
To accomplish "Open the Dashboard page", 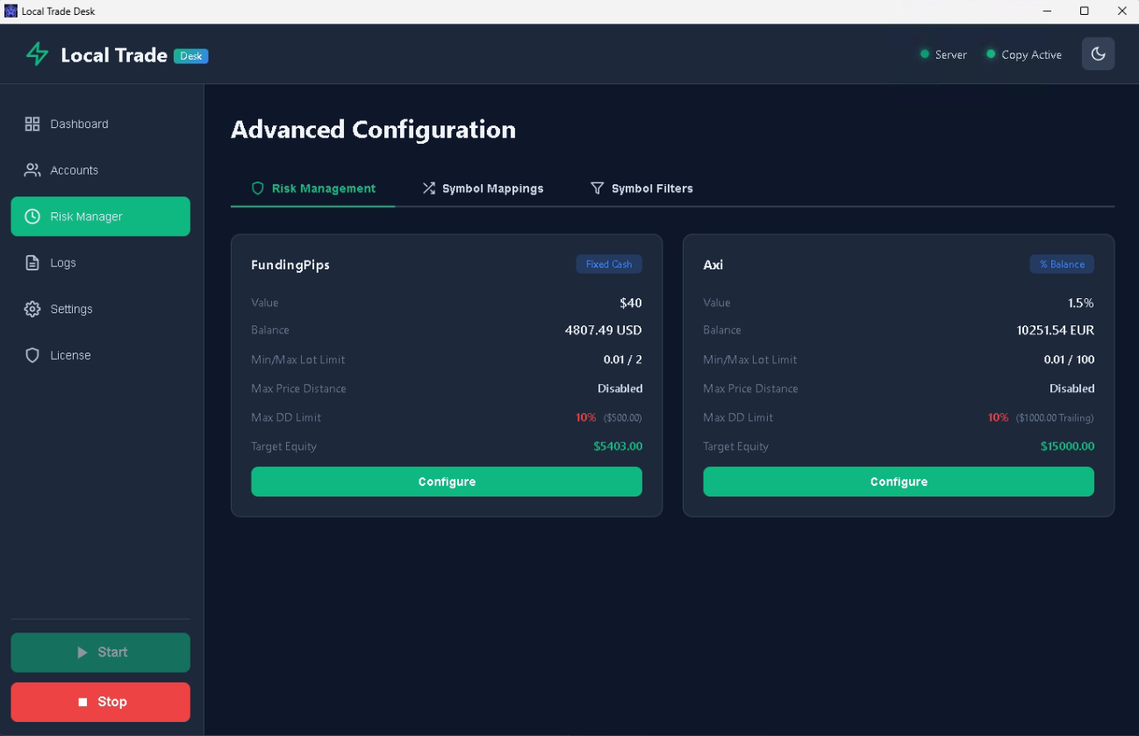I will (x=100, y=124).
